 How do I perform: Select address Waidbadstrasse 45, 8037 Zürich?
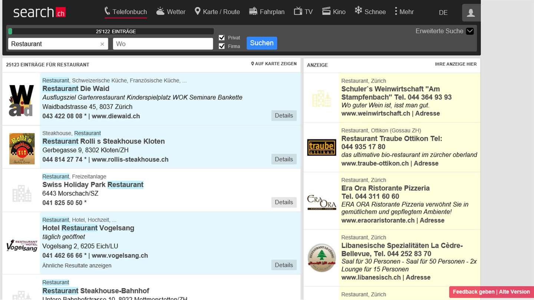click(x=87, y=107)
